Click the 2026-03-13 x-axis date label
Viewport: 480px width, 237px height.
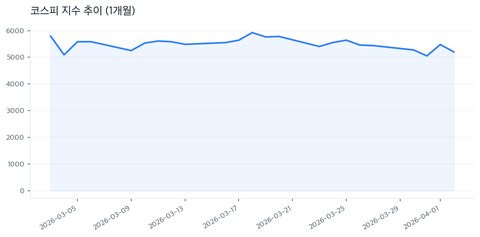coord(167,218)
